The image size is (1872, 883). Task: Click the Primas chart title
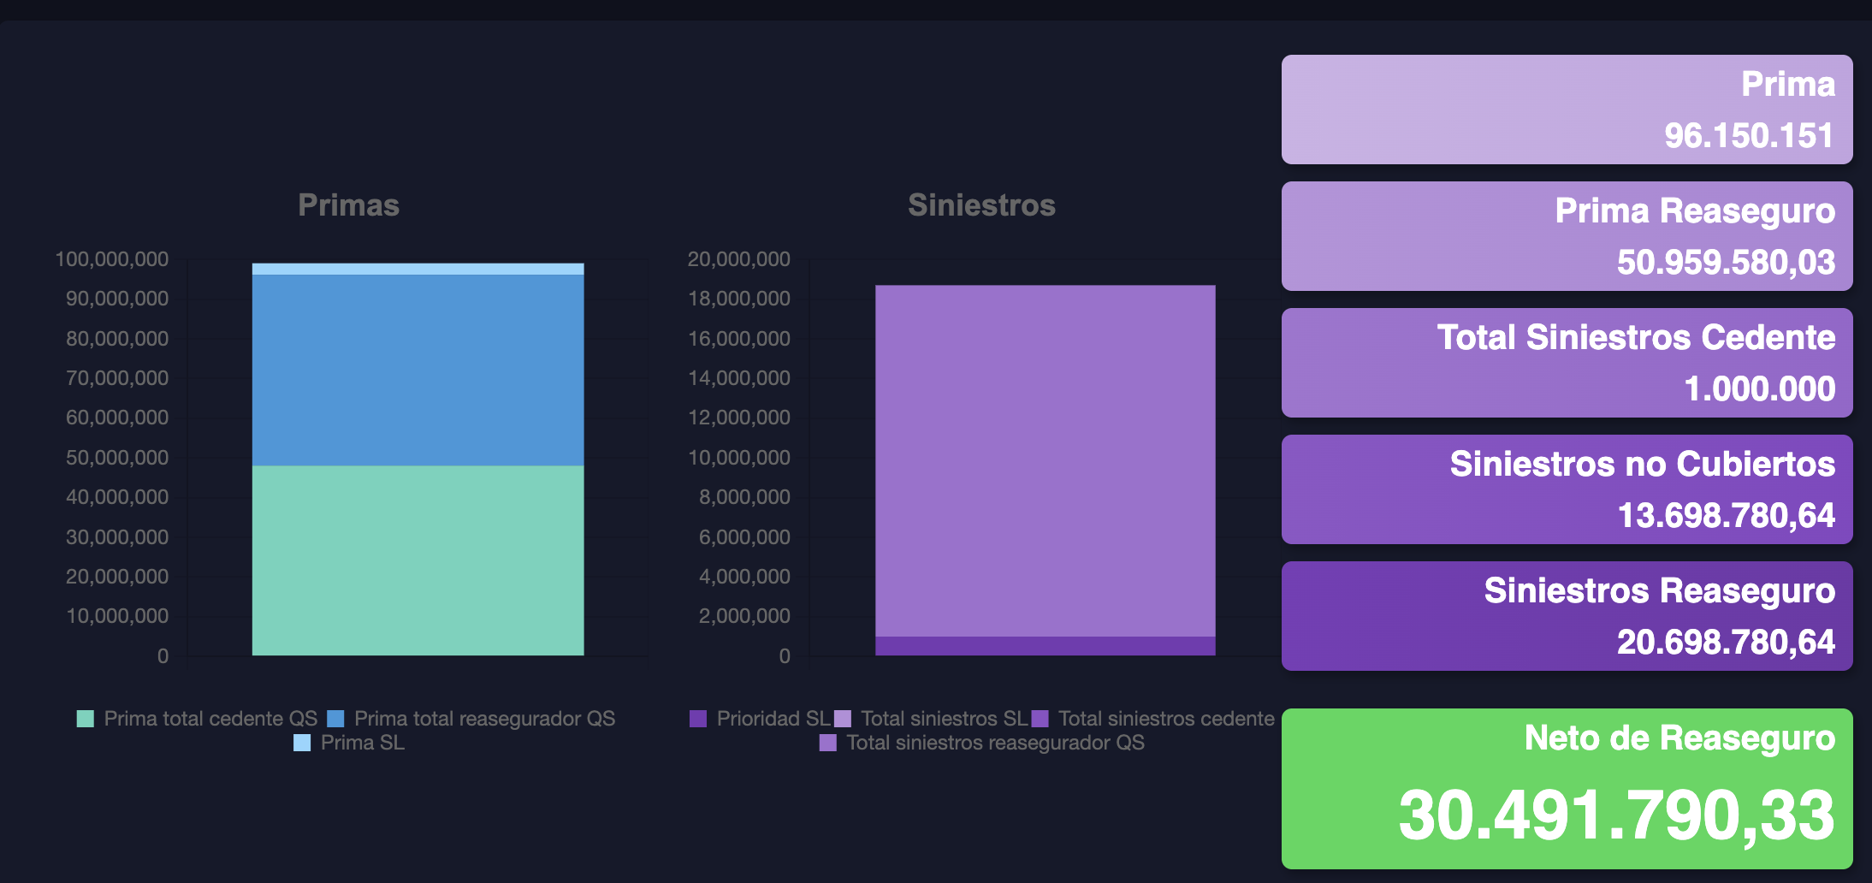pos(349,205)
